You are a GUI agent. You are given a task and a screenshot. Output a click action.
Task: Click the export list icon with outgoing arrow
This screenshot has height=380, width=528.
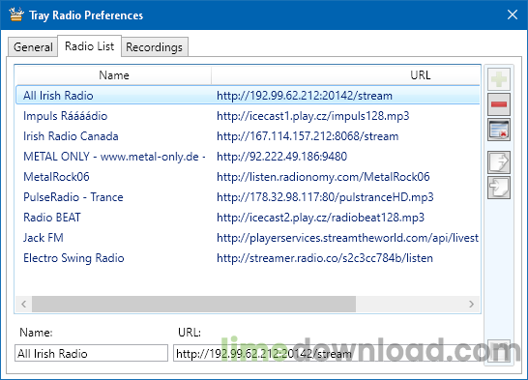point(499,162)
